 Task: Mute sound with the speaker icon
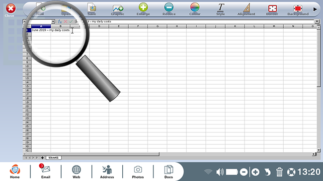[x=220, y=172]
